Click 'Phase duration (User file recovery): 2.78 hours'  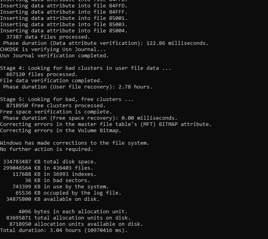(78, 87)
